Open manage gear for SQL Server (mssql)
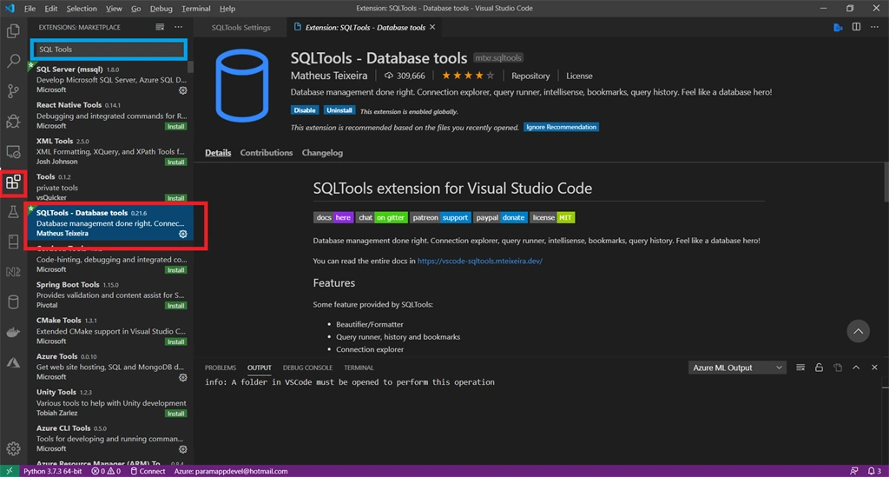This screenshot has height=477, width=889. tap(182, 90)
